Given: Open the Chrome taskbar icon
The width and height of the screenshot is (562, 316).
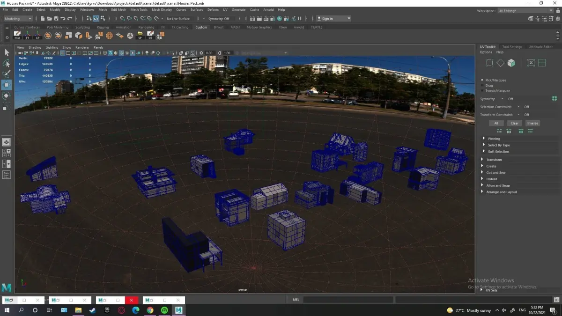Looking at the screenshot, I should [150, 310].
